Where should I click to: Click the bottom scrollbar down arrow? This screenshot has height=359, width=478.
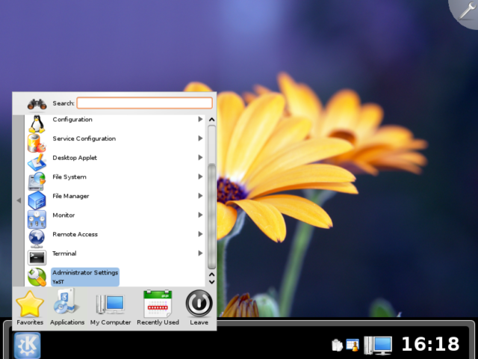[x=211, y=282]
